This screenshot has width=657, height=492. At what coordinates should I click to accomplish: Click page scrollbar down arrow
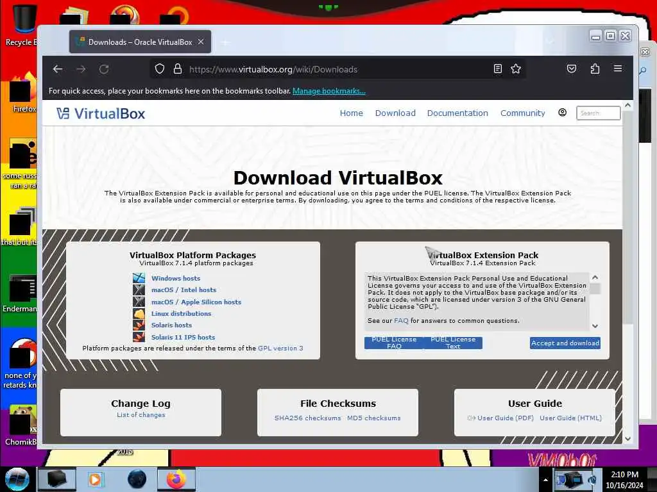[x=627, y=438]
